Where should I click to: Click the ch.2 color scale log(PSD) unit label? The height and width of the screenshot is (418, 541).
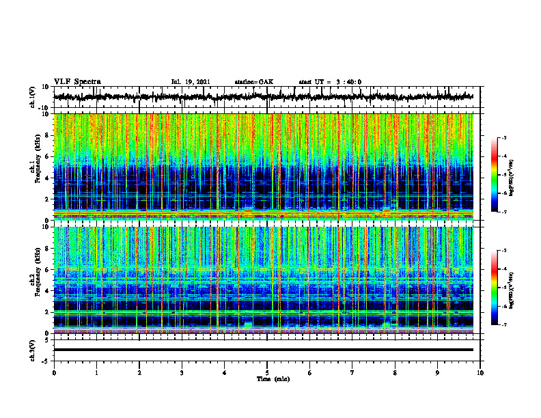coord(512,290)
